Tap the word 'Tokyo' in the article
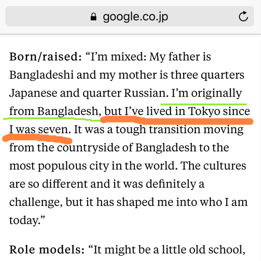 [x=204, y=111]
